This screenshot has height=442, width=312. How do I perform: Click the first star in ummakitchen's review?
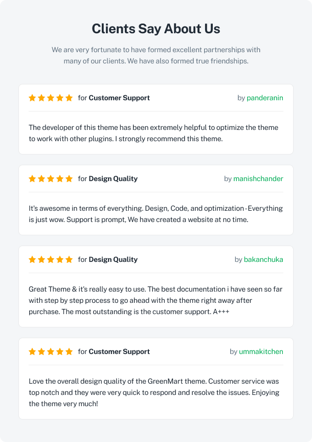pos(32,351)
